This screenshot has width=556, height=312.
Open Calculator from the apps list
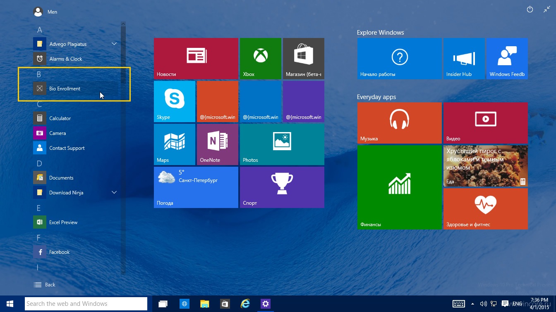[x=77, y=118]
